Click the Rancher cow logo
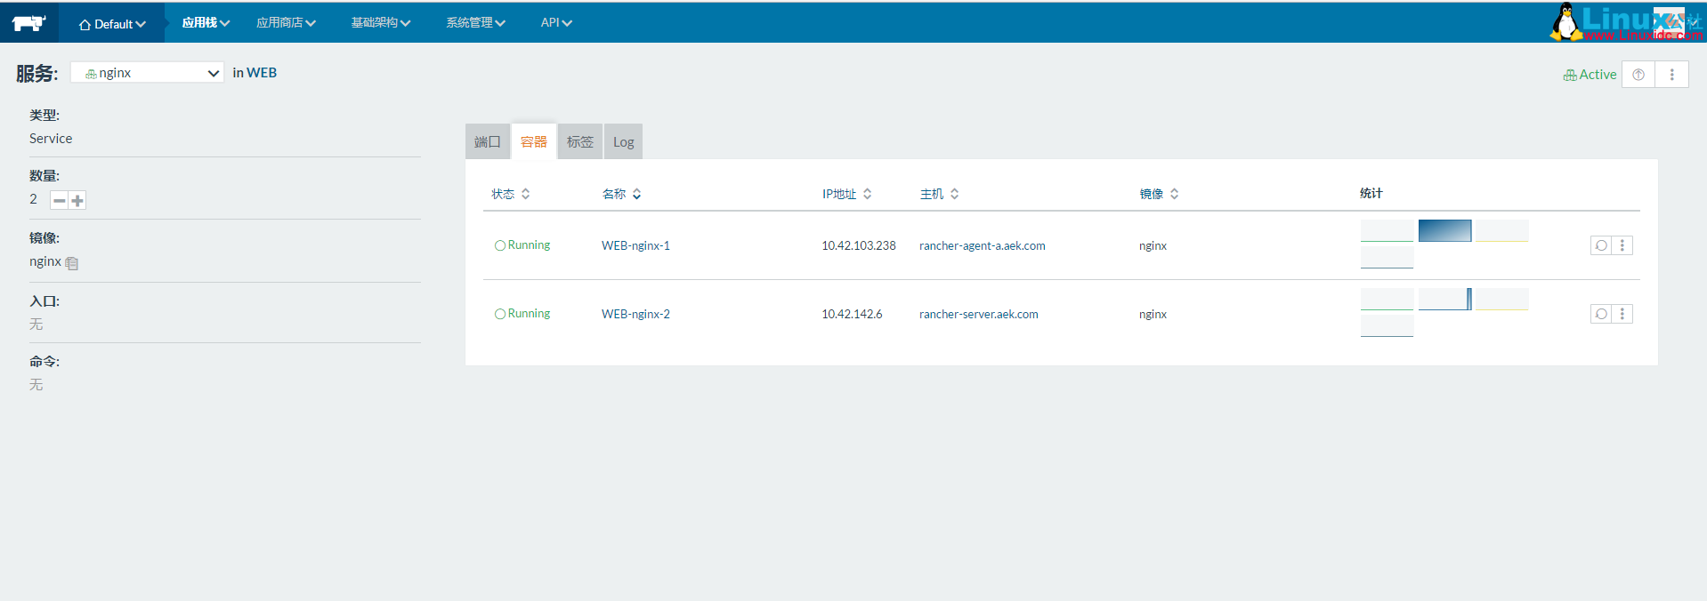1707x601 pixels. [x=29, y=23]
